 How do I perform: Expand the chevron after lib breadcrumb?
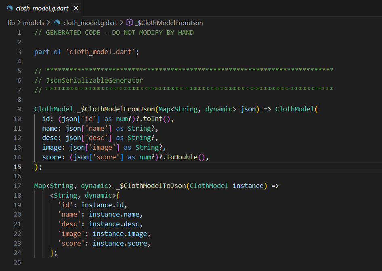coord(19,23)
